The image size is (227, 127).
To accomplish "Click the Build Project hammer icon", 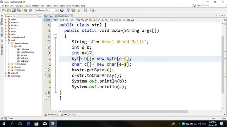I will click(68, 10).
